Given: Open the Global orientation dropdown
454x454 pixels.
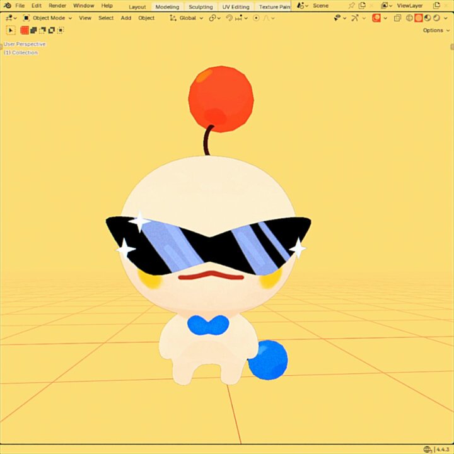Looking at the screenshot, I should [186, 18].
